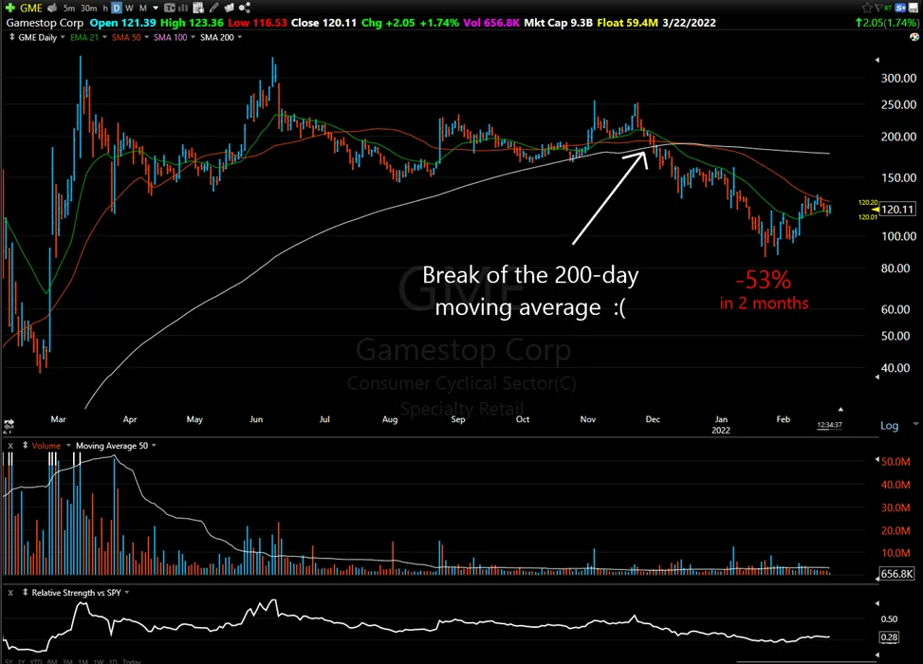The height and width of the screenshot is (664, 923).
Task: Select the 1M time range button
Action: [x=83, y=662]
